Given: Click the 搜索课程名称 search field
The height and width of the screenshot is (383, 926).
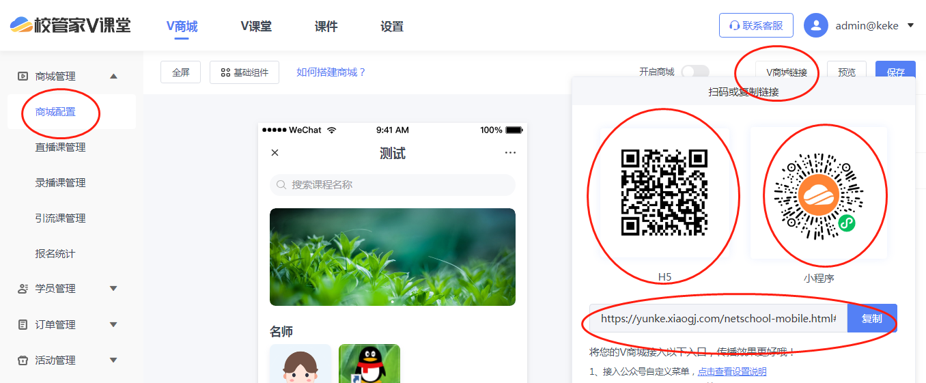Looking at the screenshot, I should click(x=393, y=185).
